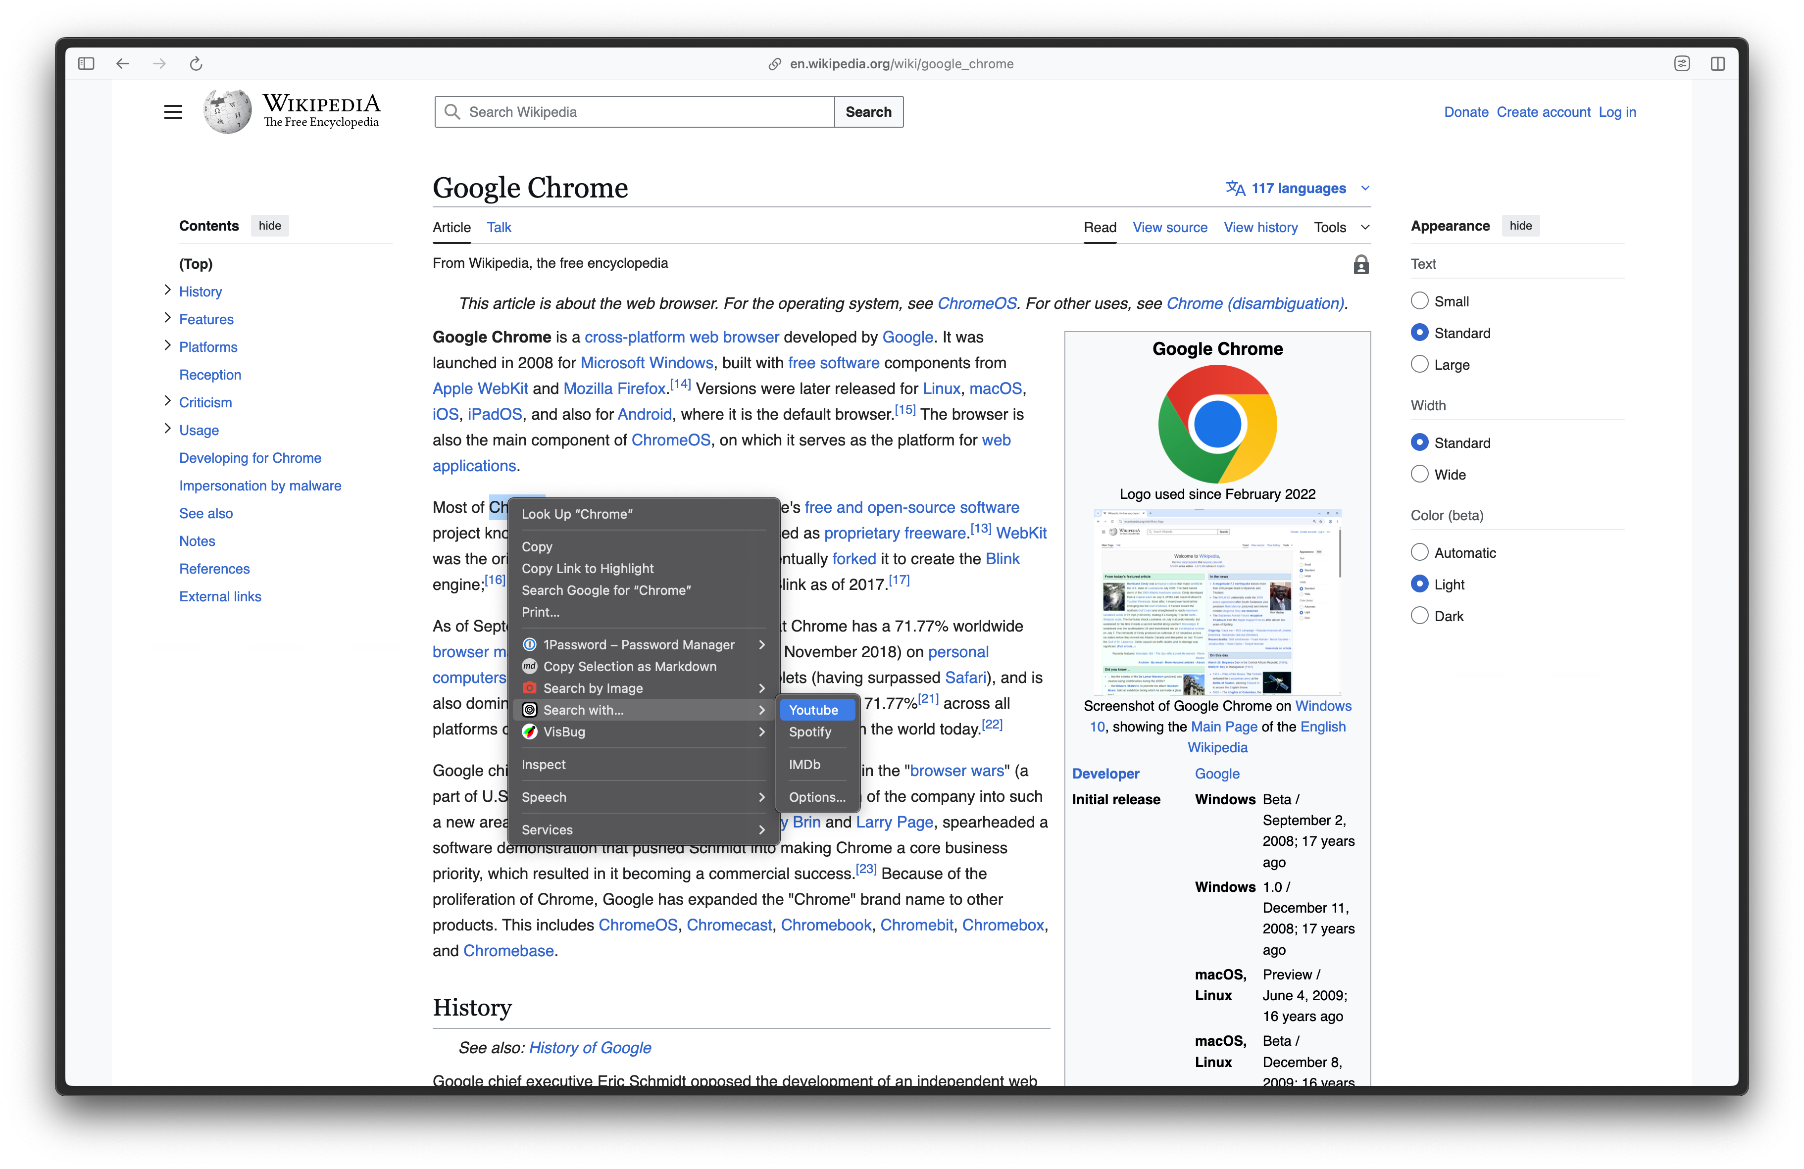
Task: Click the page reload icon
Action: pyautogui.click(x=197, y=64)
